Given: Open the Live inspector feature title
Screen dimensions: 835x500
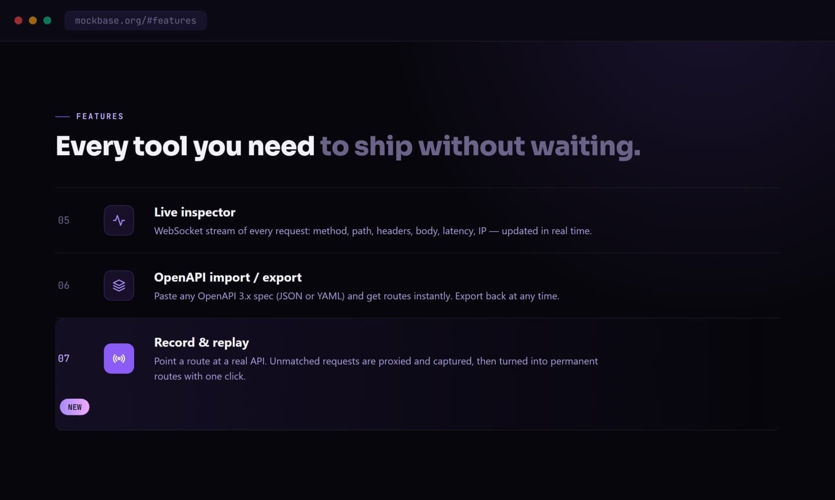Looking at the screenshot, I should click(195, 212).
